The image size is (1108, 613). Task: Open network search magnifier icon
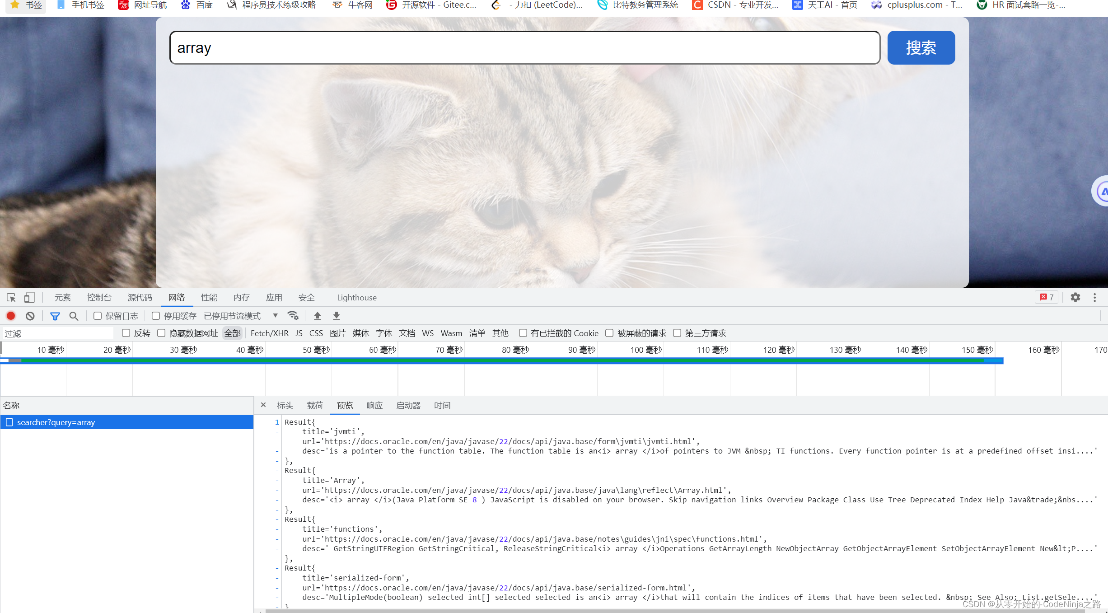click(74, 316)
